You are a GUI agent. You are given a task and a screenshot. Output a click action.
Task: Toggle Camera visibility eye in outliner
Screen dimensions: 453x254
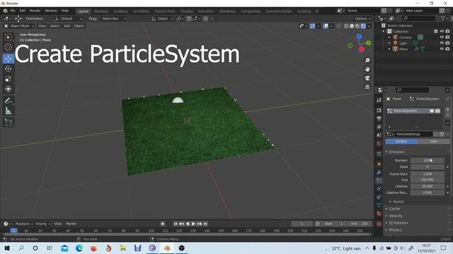(442, 37)
